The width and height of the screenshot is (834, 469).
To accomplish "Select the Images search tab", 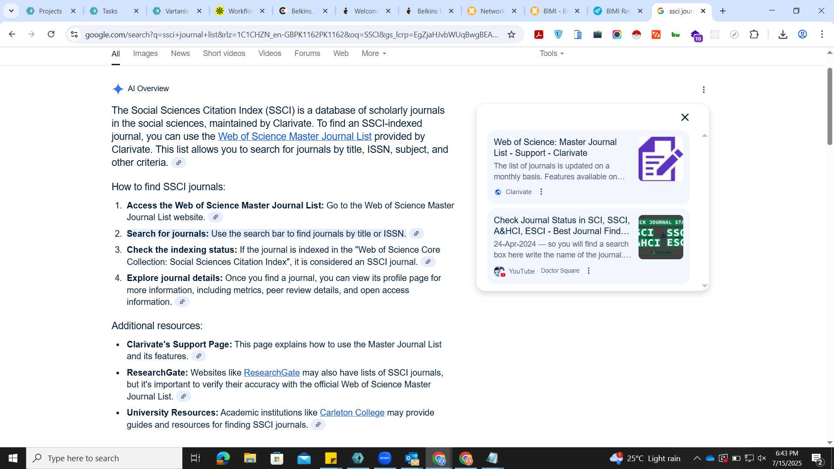I will coord(145,53).
